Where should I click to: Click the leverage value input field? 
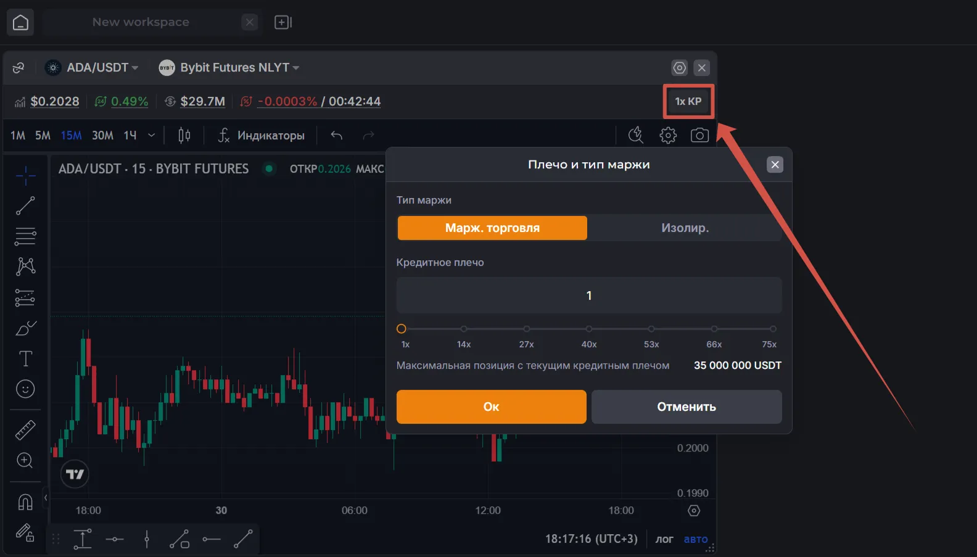[589, 295]
